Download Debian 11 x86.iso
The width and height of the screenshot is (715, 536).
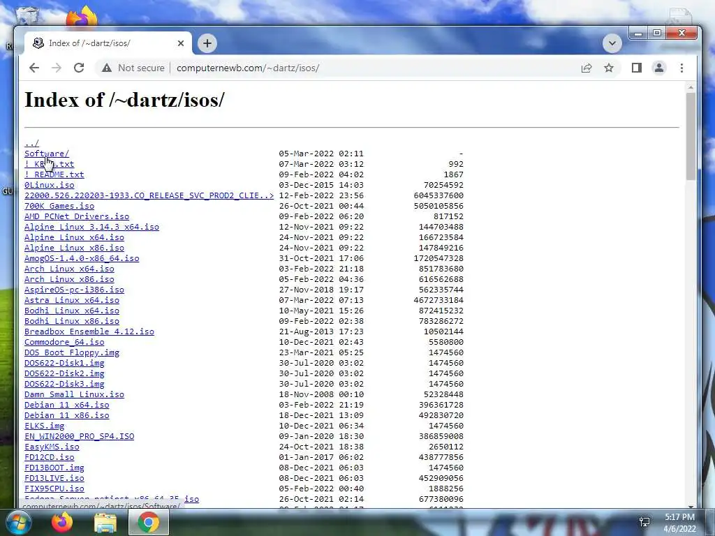66,416
